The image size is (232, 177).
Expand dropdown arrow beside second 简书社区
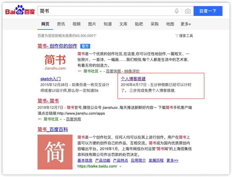[61, 119]
